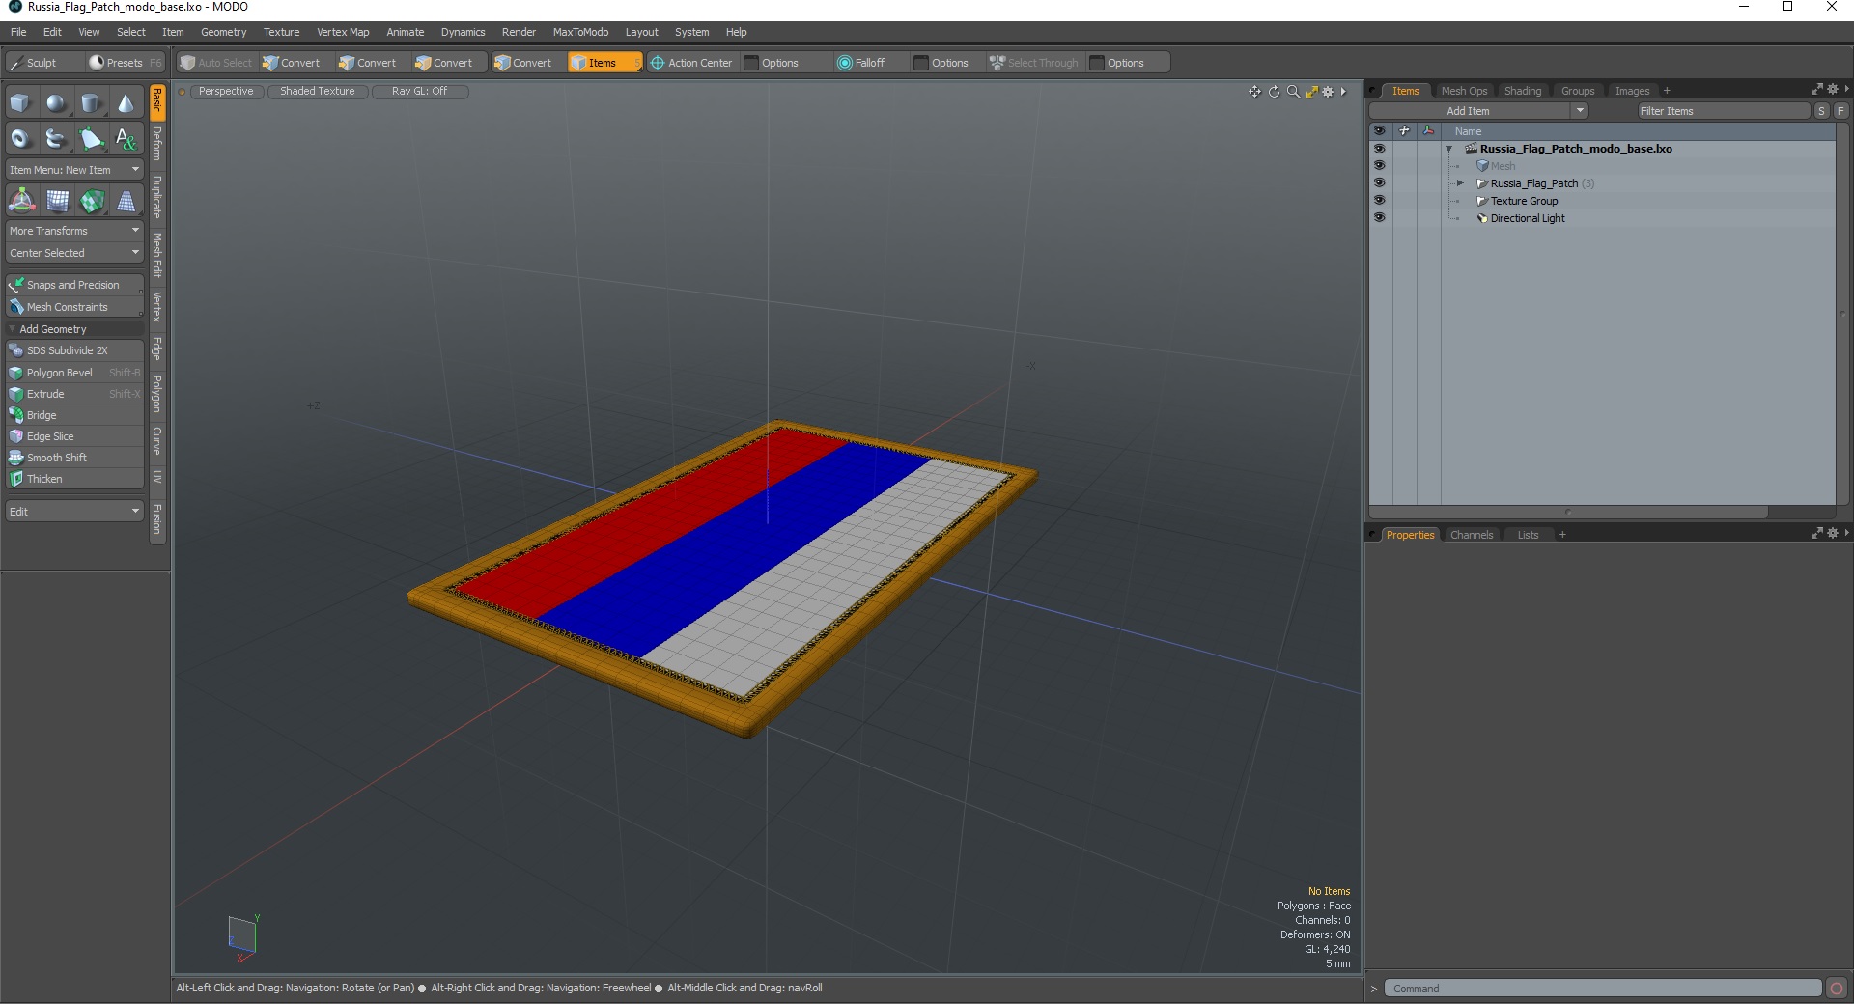Image resolution: width=1854 pixels, height=1004 pixels.
Task: Click the Command input field
Action: pos(1603,989)
